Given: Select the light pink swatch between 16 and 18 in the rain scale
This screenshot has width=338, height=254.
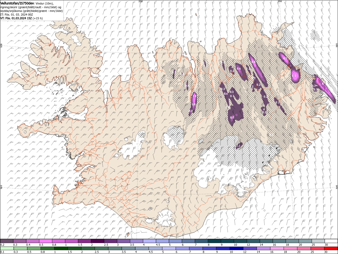Looking at the screenshot, I should 277,248.
